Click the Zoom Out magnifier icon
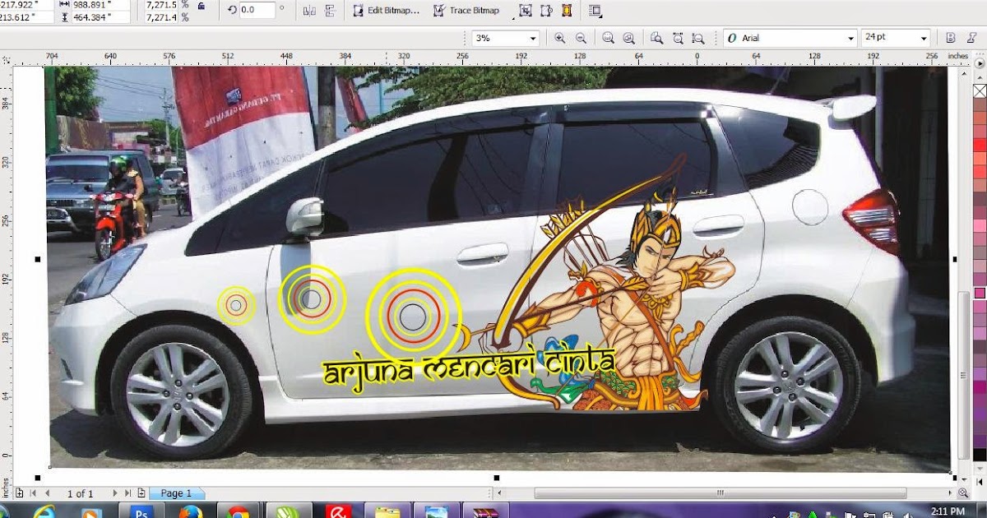This screenshot has width=987, height=518. point(581,38)
